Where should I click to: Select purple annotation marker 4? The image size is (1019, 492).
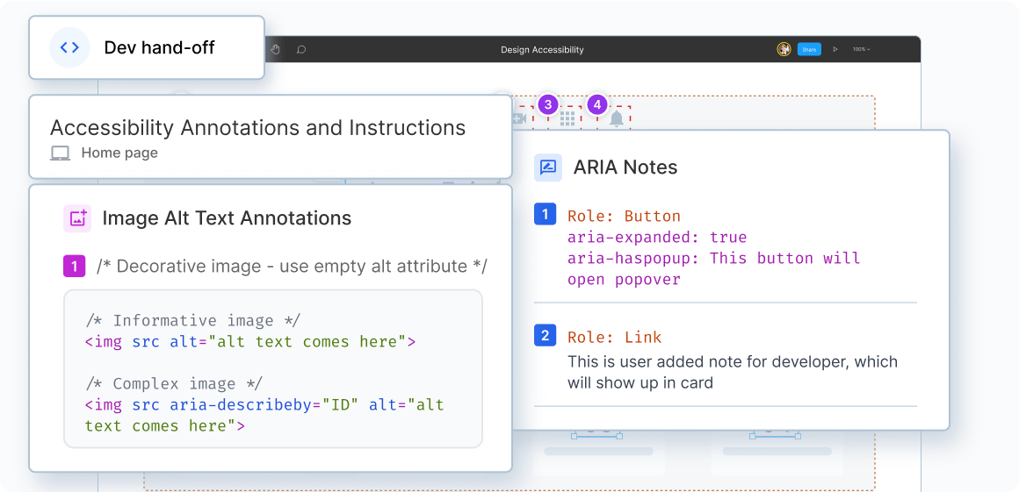(x=597, y=104)
